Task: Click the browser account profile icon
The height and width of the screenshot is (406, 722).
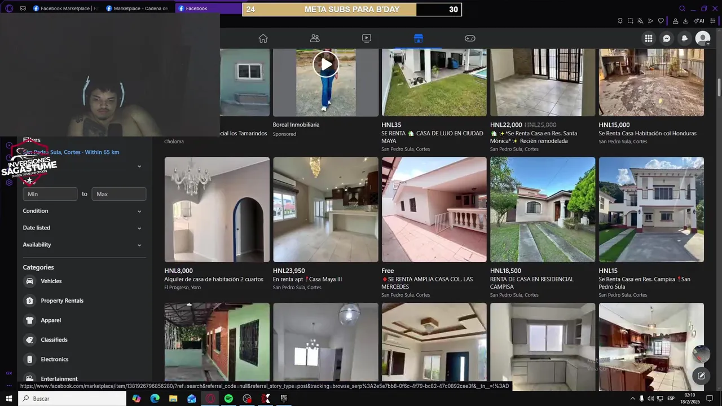Action: point(675,21)
